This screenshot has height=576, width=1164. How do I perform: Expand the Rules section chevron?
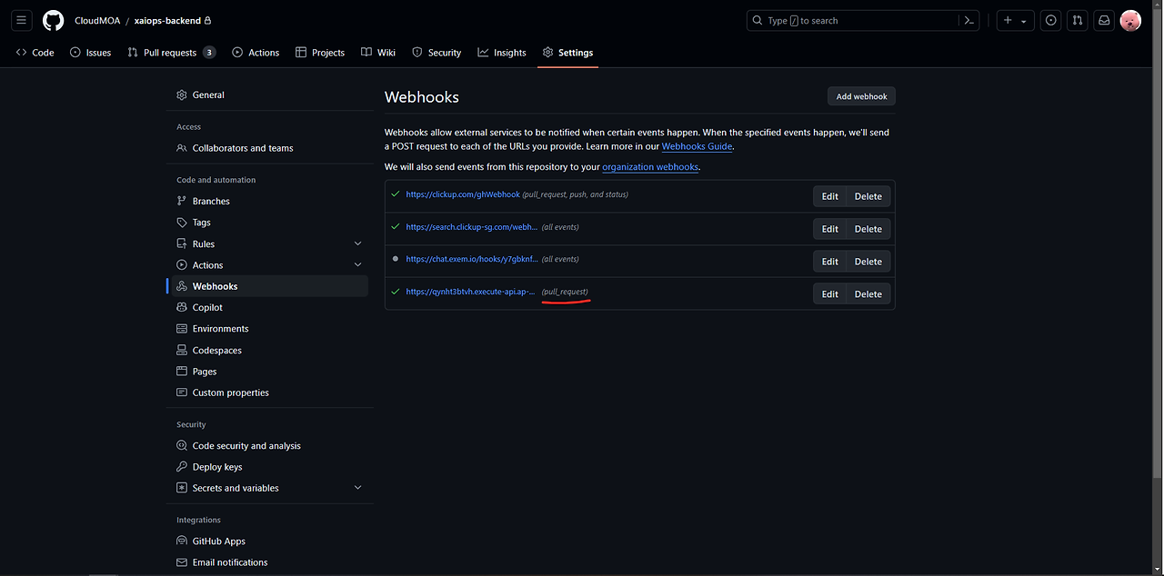click(357, 243)
